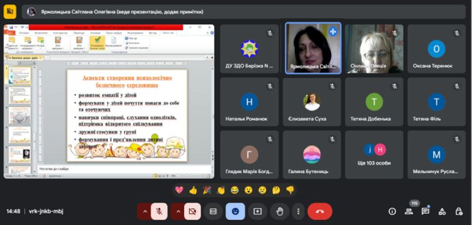This screenshot has width=472, height=225.
Task: Send the heart reaction
Action: [x=179, y=190]
